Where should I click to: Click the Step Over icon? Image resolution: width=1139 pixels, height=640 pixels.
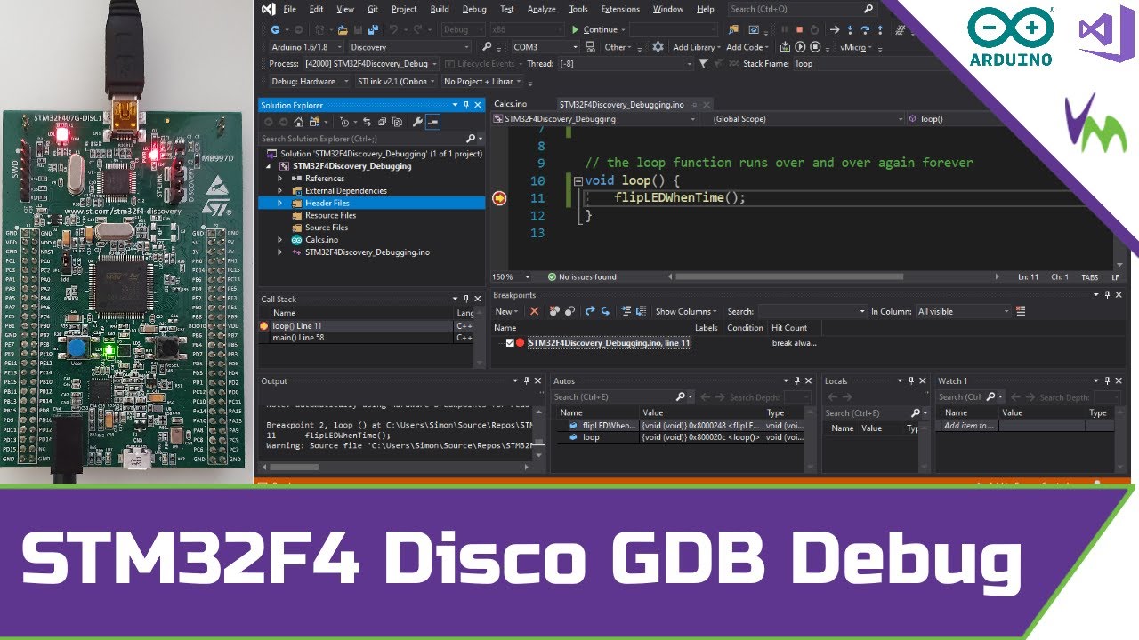(x=866, y=29)
